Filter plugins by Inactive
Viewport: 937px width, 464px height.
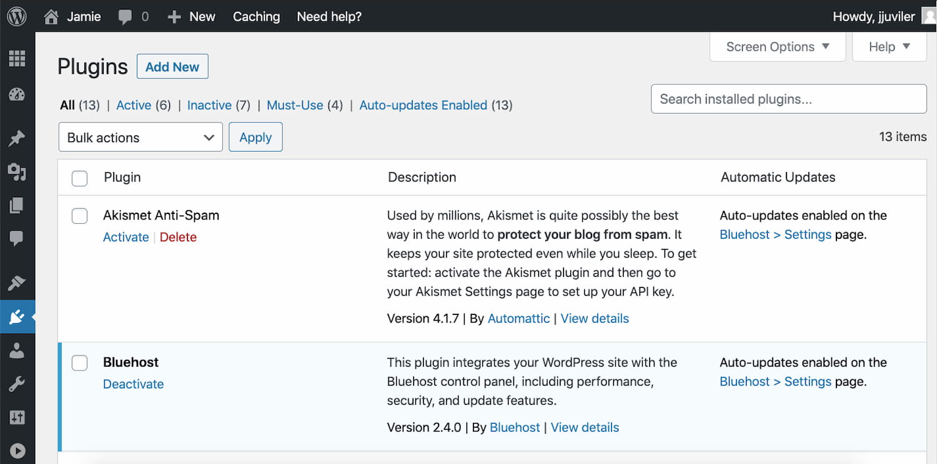coord(209,105)
